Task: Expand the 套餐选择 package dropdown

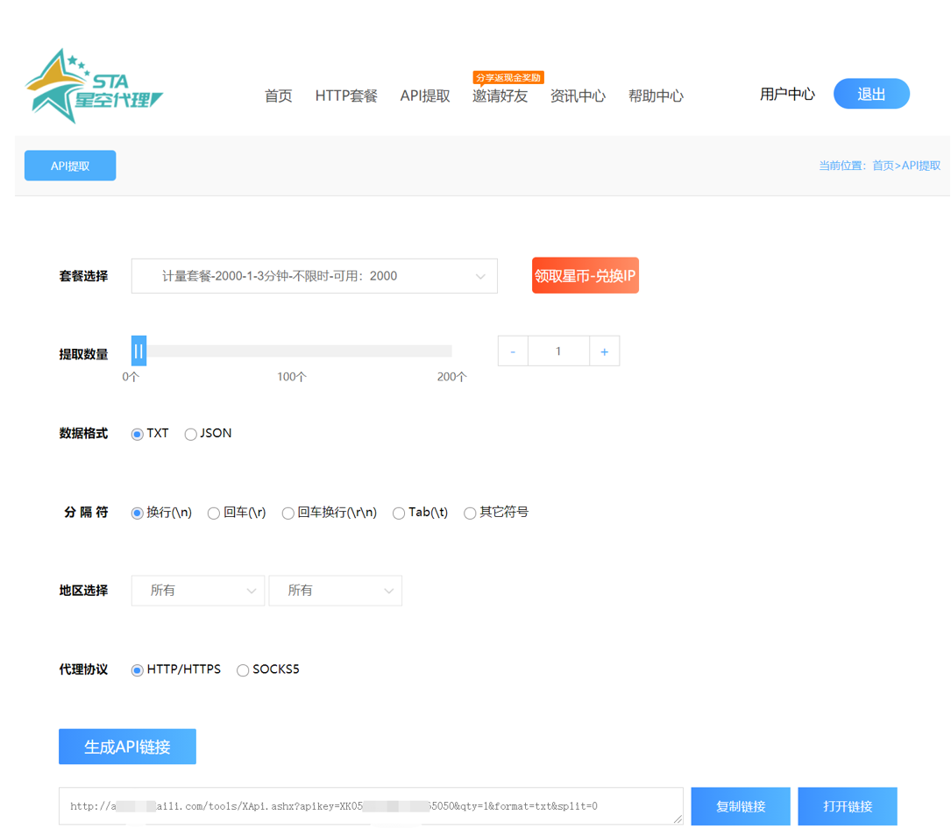Action: [x=314, y=276]
